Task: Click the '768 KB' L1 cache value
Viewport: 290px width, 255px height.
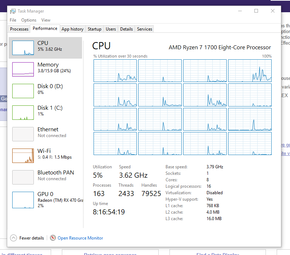Action: [x=213, y=206]
